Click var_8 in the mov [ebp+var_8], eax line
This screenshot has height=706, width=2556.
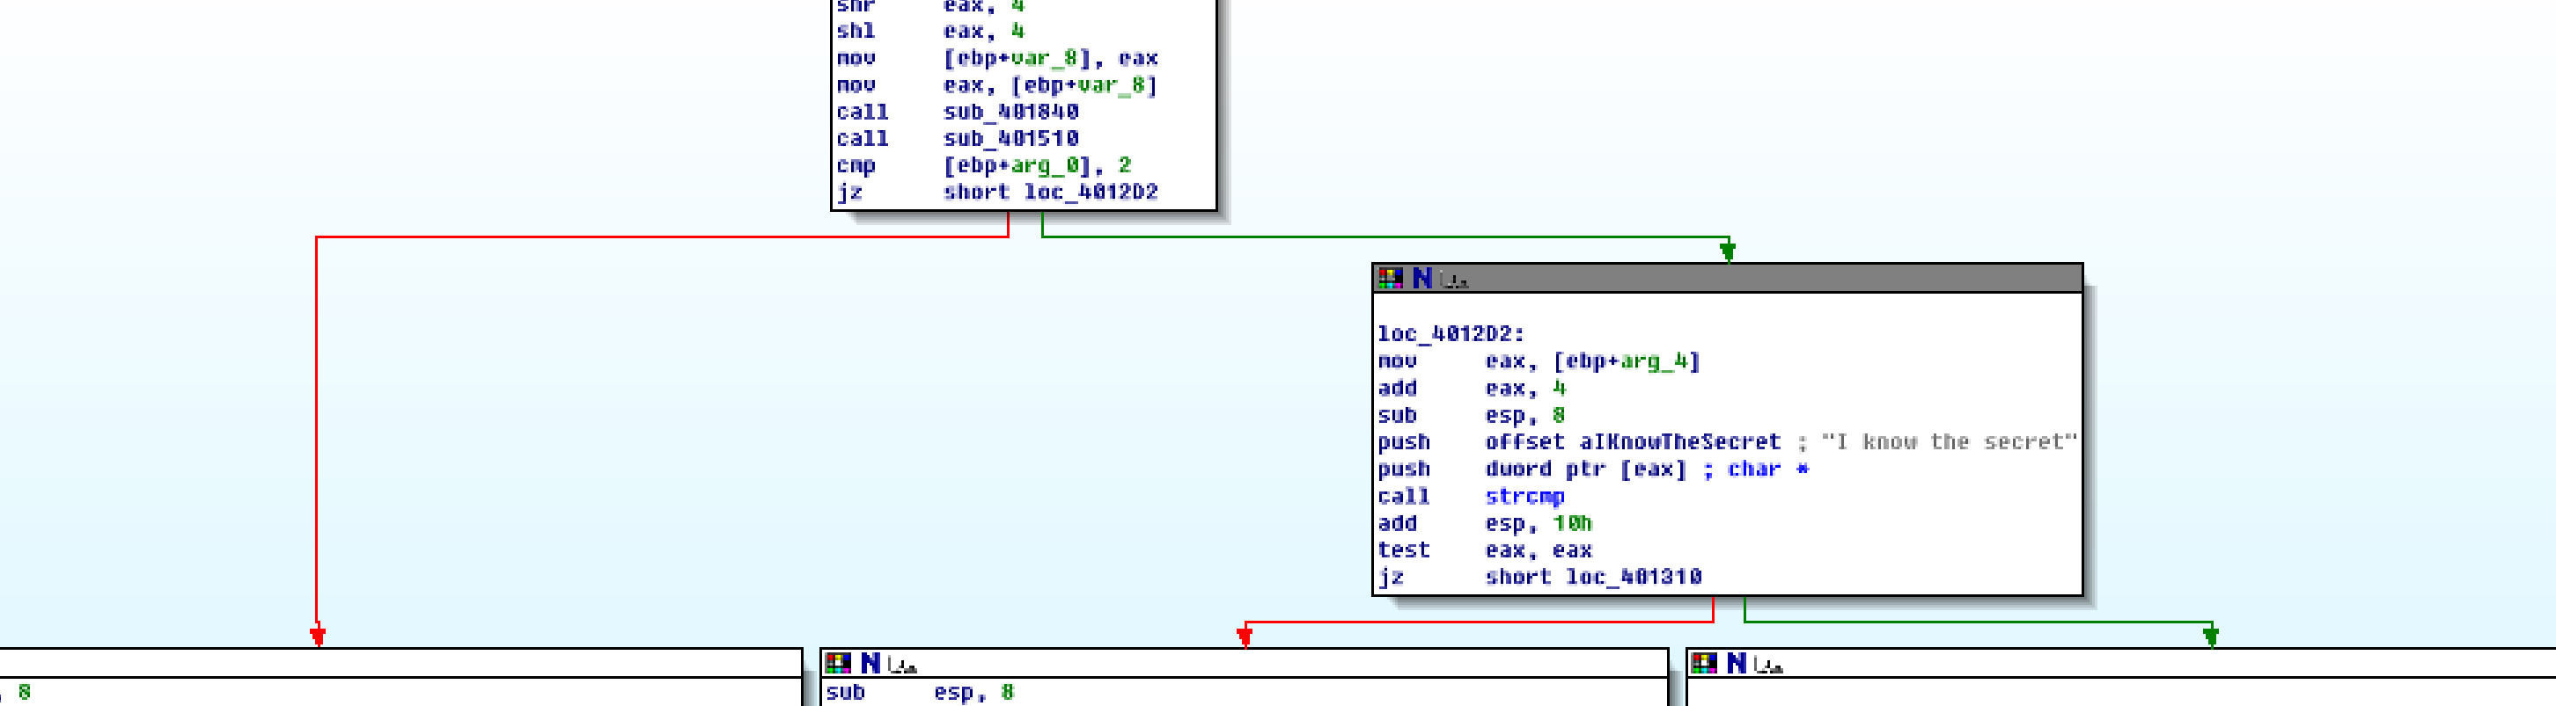coord(1044,59)
